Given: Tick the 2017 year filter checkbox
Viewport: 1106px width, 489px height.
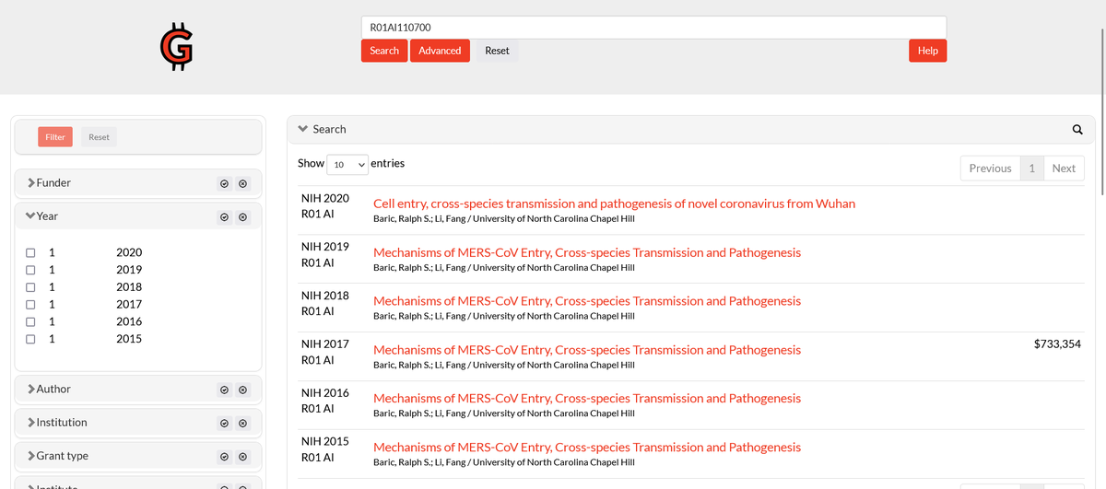Looking at the screenshot, I should click(x=30, y=305).
